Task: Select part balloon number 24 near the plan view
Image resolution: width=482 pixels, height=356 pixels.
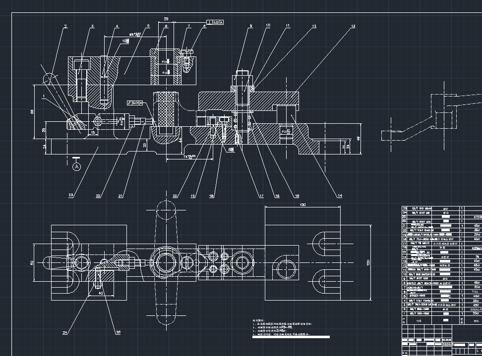Action: pos(65,333)
